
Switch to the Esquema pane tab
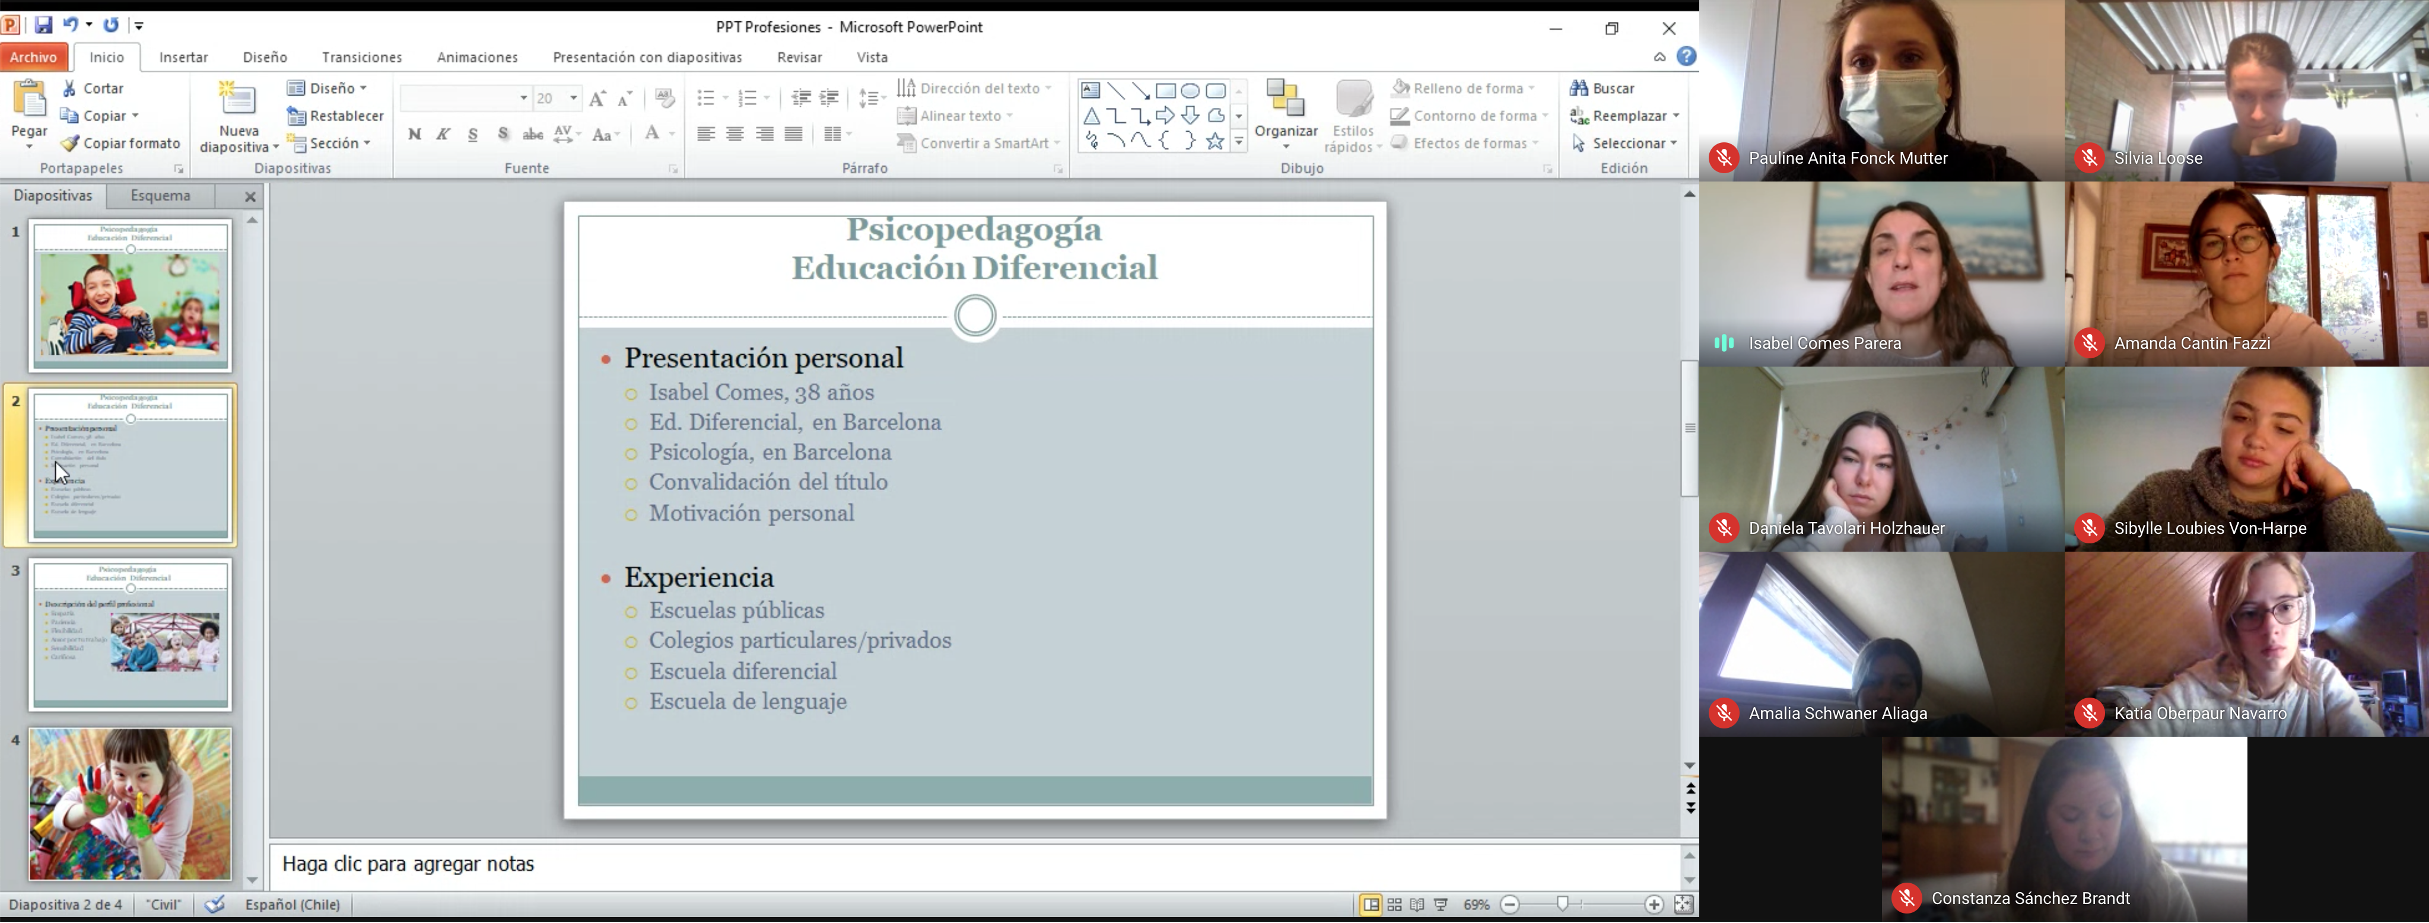click(x=161, y=196)
